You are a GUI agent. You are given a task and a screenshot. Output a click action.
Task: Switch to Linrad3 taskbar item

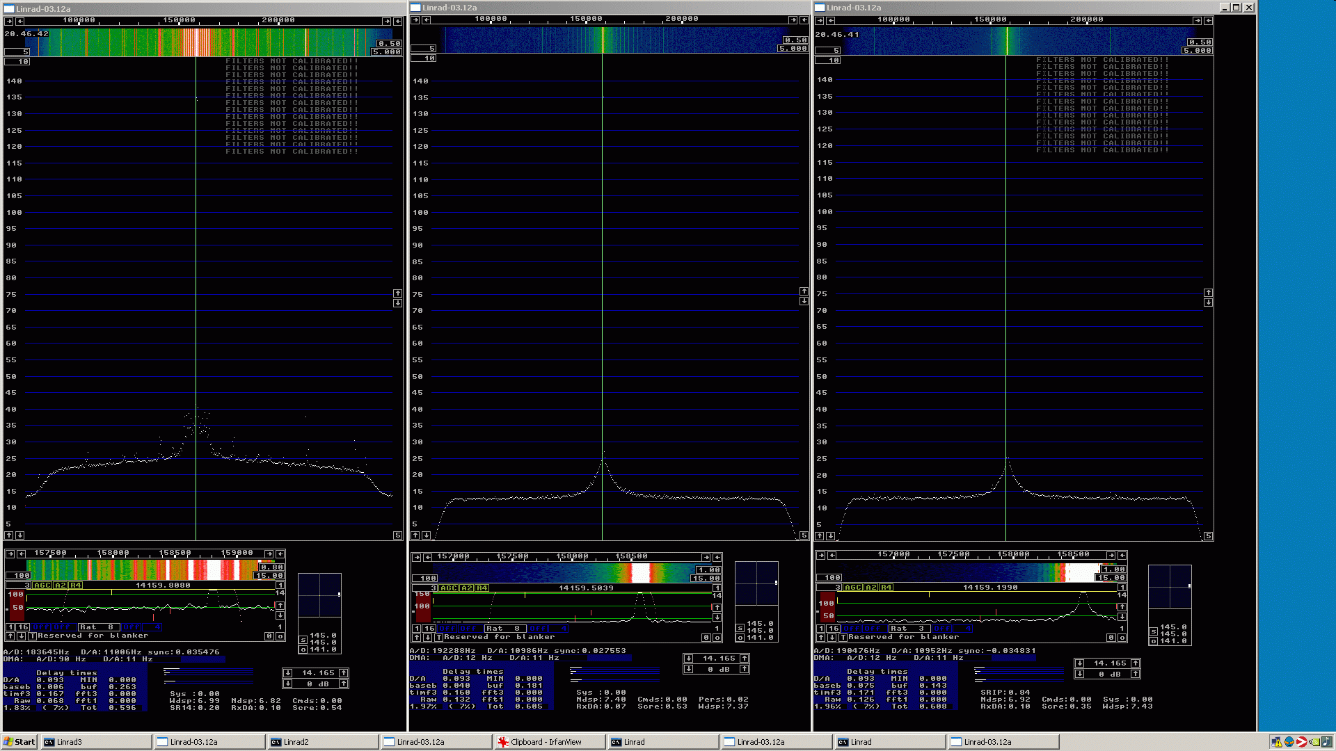click(96, 742)
